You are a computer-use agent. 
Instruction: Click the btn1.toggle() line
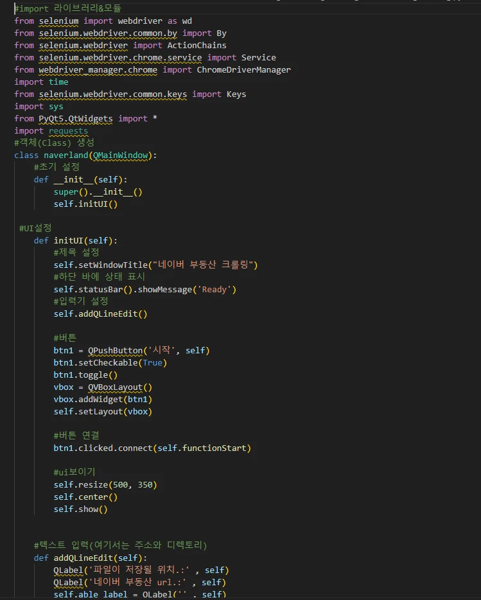click(x=85, y=375)
